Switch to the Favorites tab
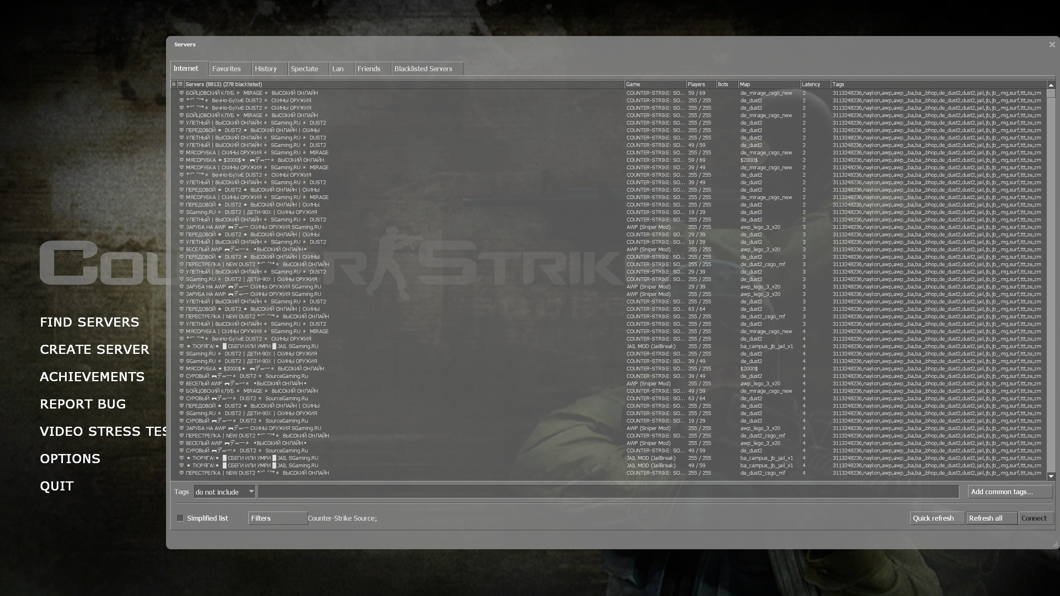 tap(226, 69)
